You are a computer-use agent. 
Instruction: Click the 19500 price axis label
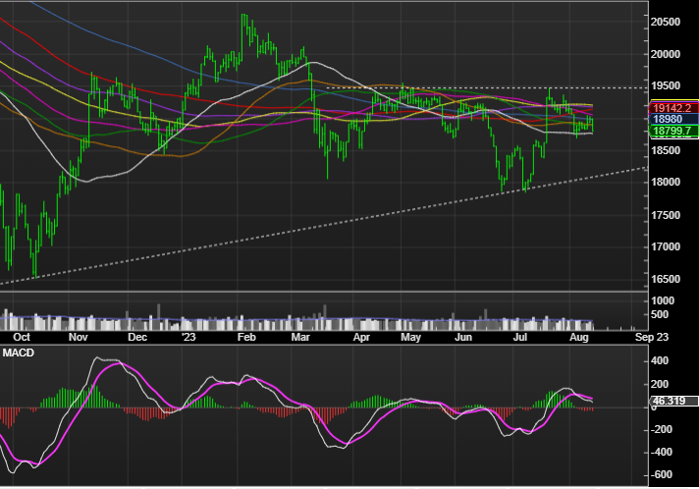point(666,86)
